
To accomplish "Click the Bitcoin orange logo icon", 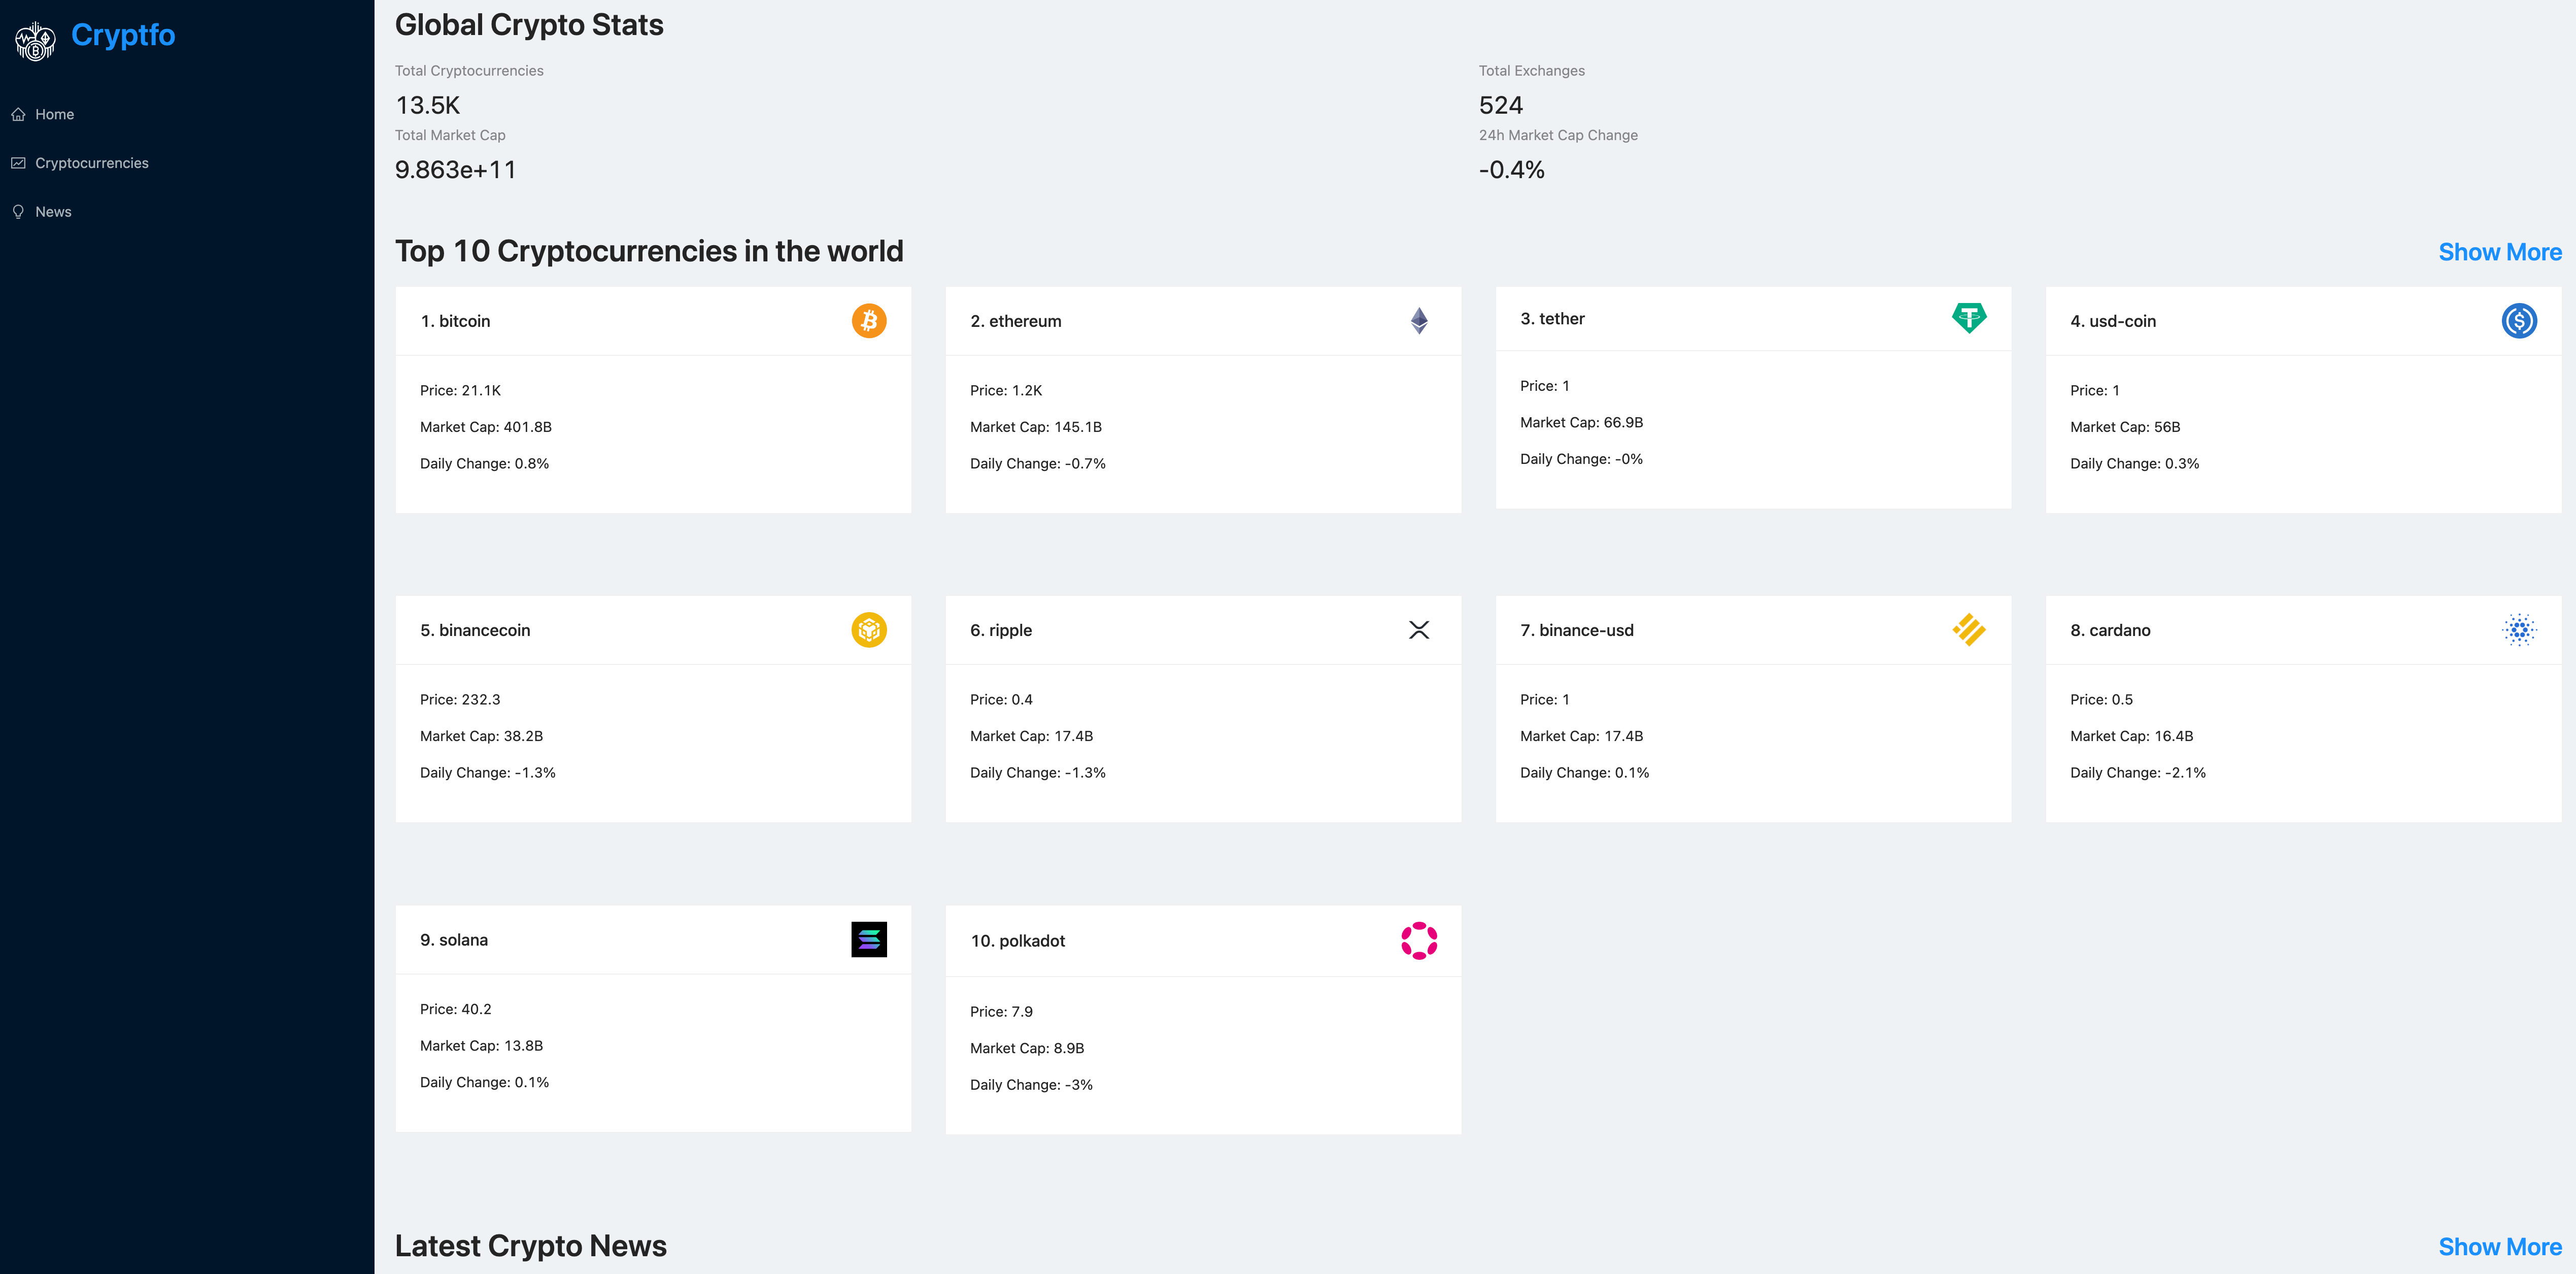I will point(868,321).
